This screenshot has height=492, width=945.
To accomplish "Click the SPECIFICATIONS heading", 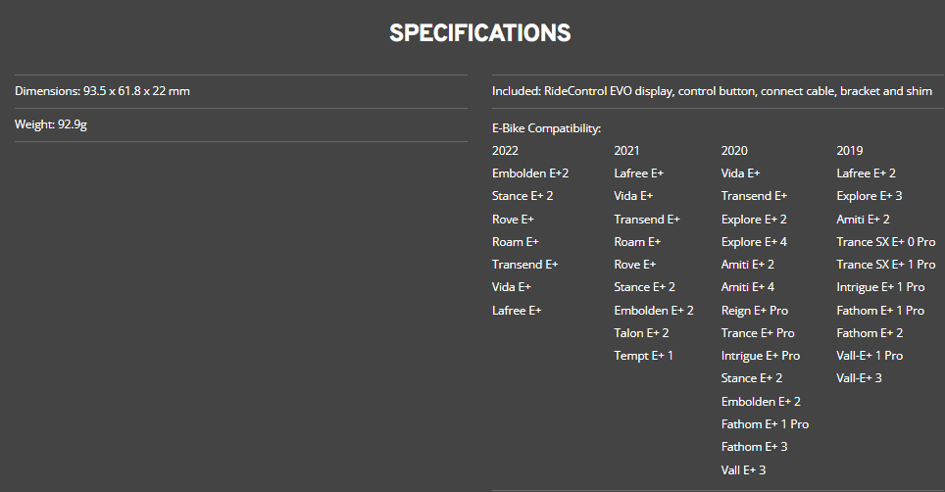I will point(479,33).
